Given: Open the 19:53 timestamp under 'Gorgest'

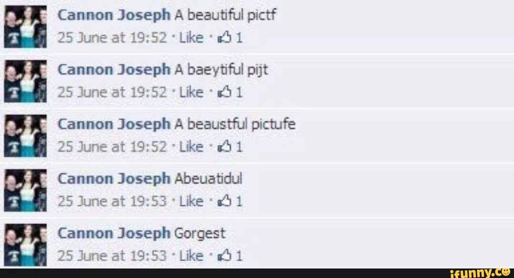Looking at the screenshot, I should coord(112,256).
